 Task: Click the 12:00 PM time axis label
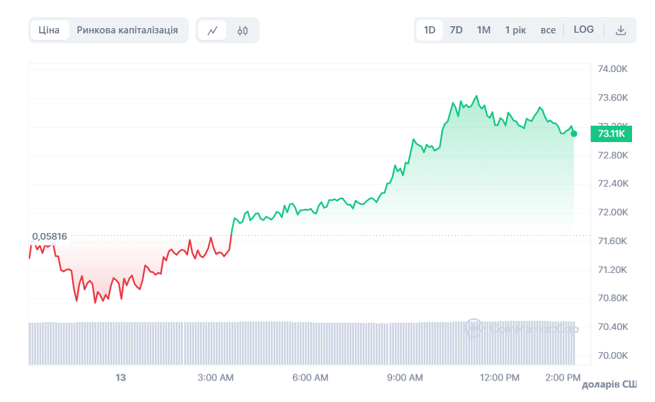[x=500, y=378]
